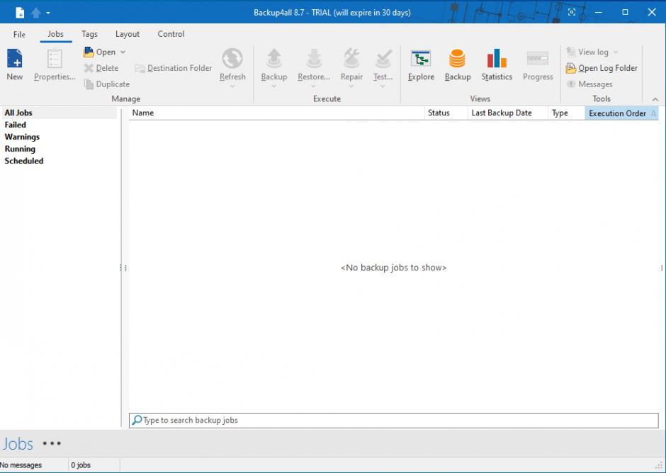Create a New backup job
Image resolution: width=666 pixels, height=473 pixels.
pyautogui.click(x=14, y=64)
